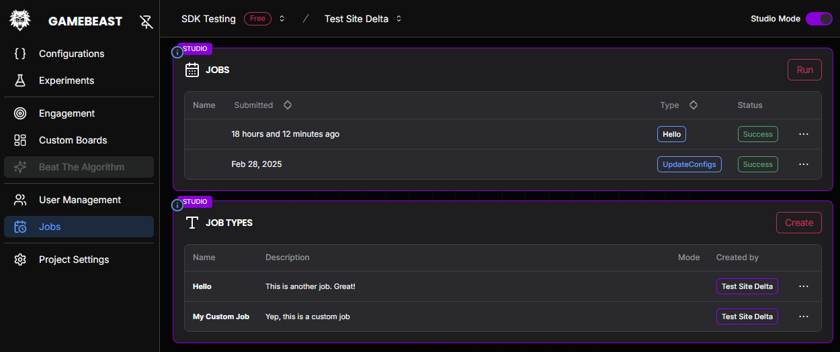Open more options for the UpdateConfigs job

tap(804, 164)
